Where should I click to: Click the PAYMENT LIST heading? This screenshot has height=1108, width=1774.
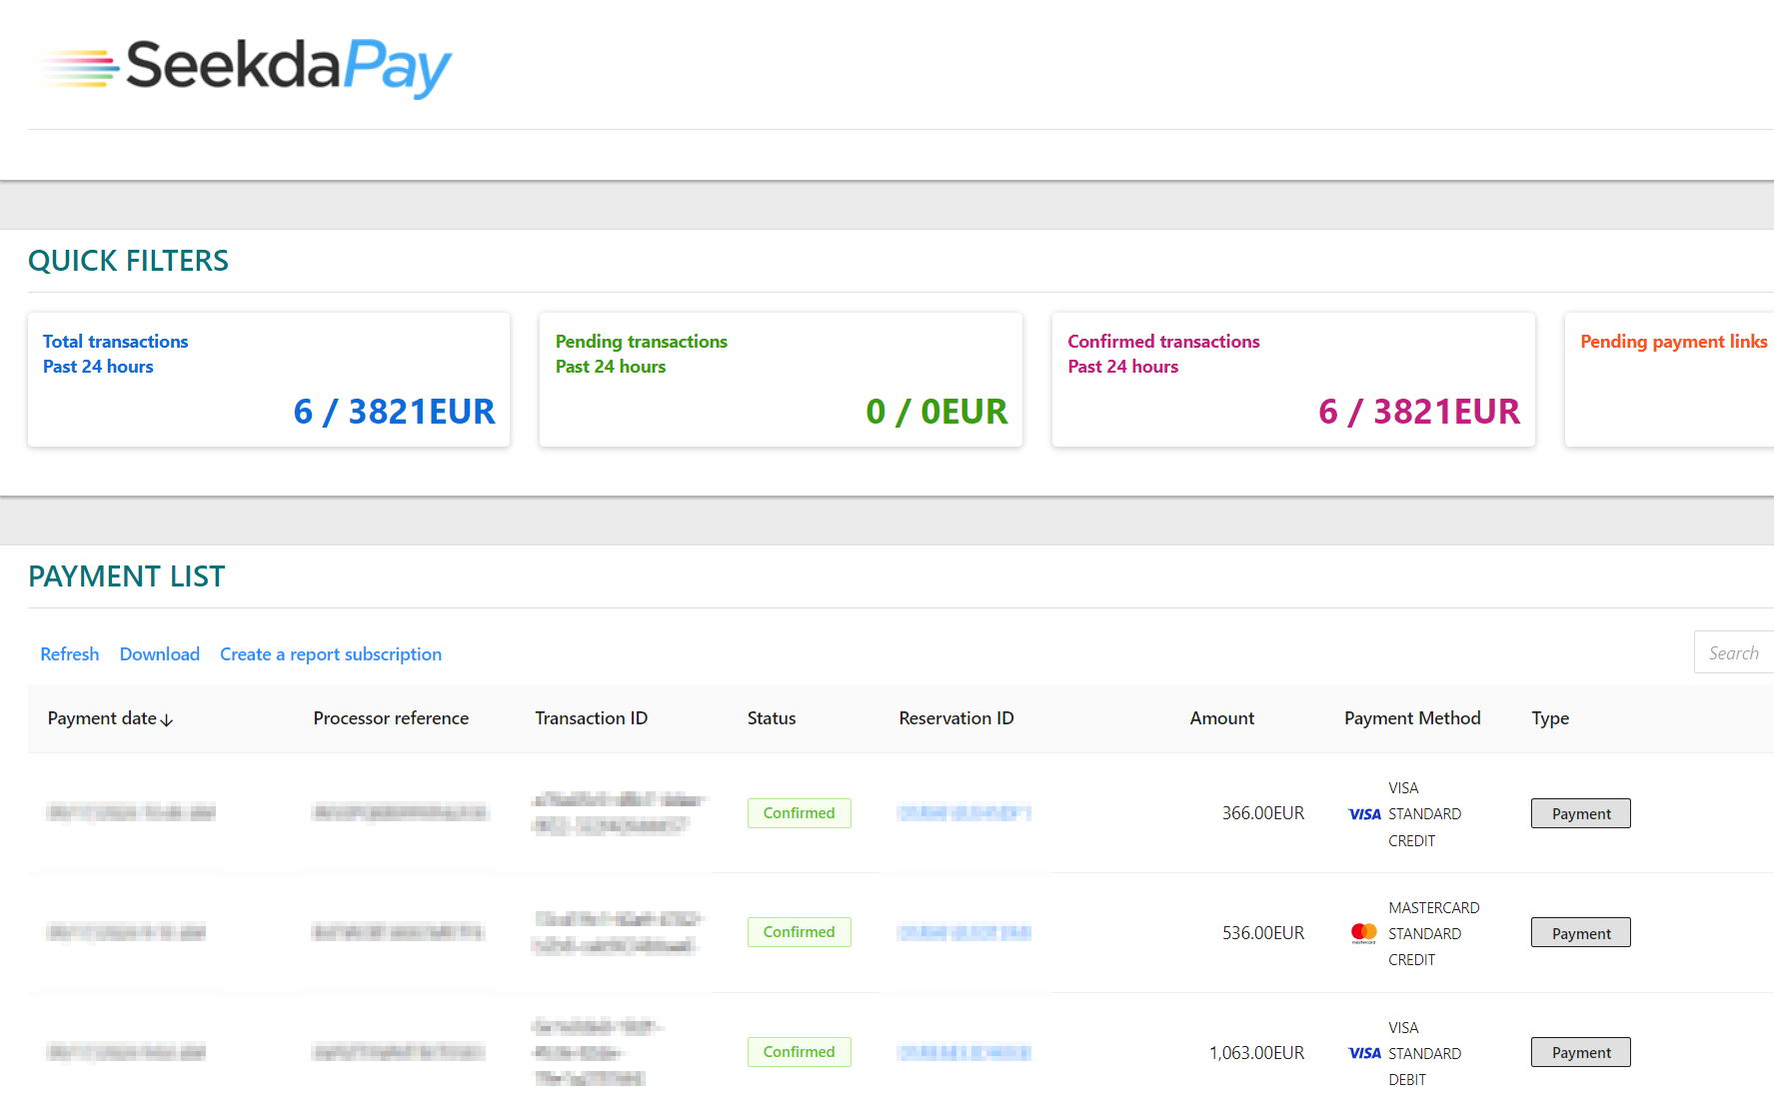127,576
